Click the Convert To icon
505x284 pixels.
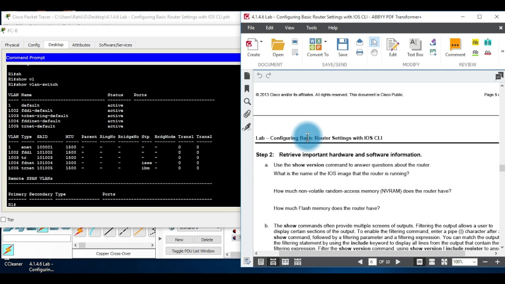[316, 44]
